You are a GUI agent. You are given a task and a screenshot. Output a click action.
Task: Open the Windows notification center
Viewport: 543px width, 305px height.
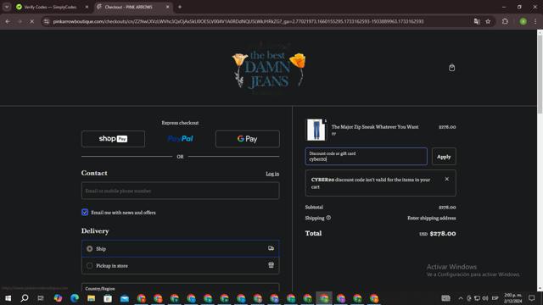pyautogui.click(x=532, y=298)
